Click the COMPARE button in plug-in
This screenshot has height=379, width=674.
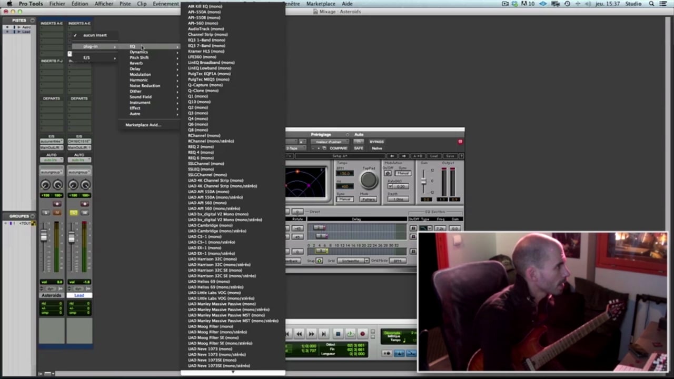[x=338, y=148]
